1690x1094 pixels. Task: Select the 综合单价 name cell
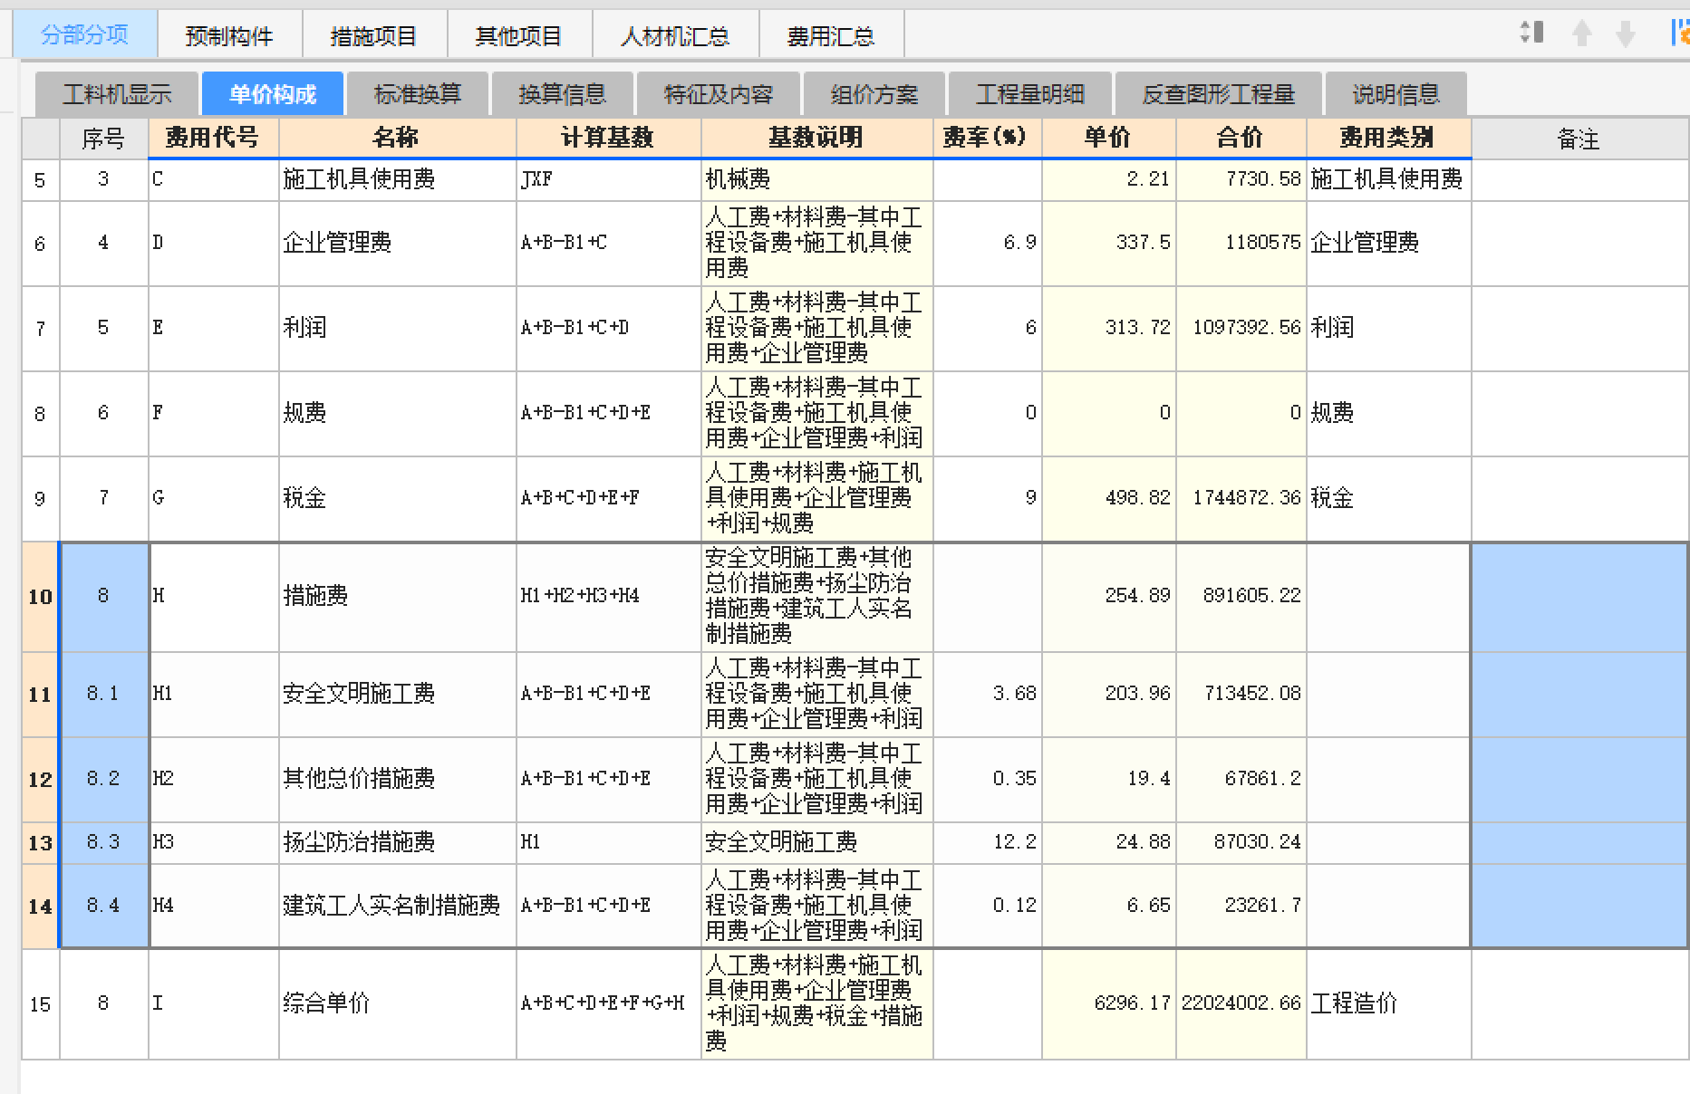(x=397, y=1003)
